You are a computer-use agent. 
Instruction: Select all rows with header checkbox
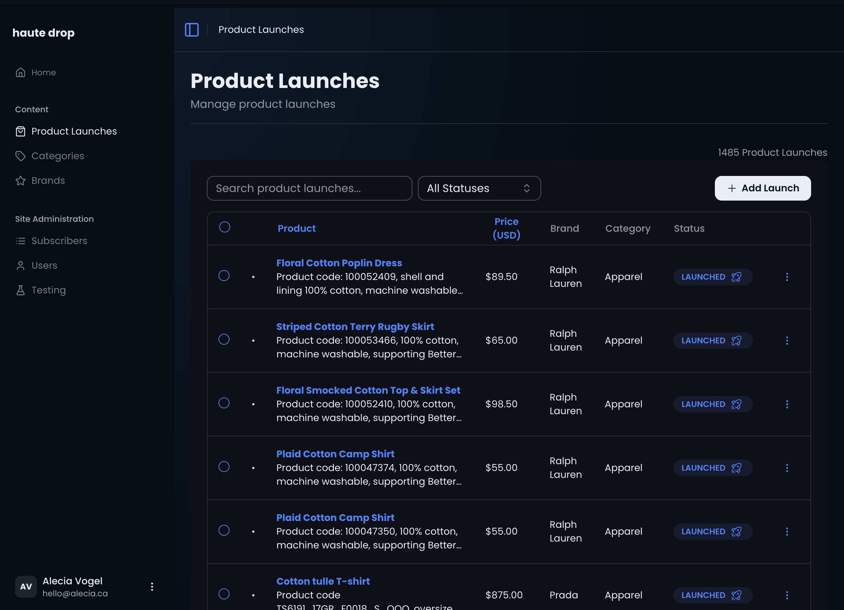pyautogui.click(x=224, y=227)
